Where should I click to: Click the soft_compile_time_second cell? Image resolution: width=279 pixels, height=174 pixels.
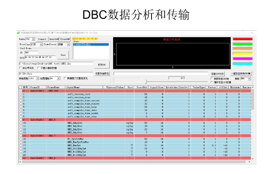click(83, 101)
